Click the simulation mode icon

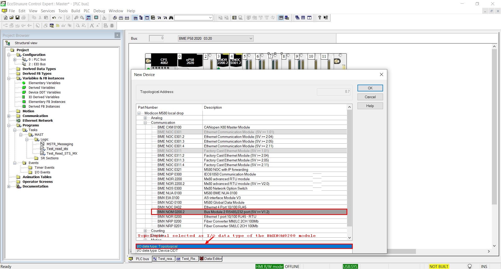pyautogui.click(x=287, y=18)
